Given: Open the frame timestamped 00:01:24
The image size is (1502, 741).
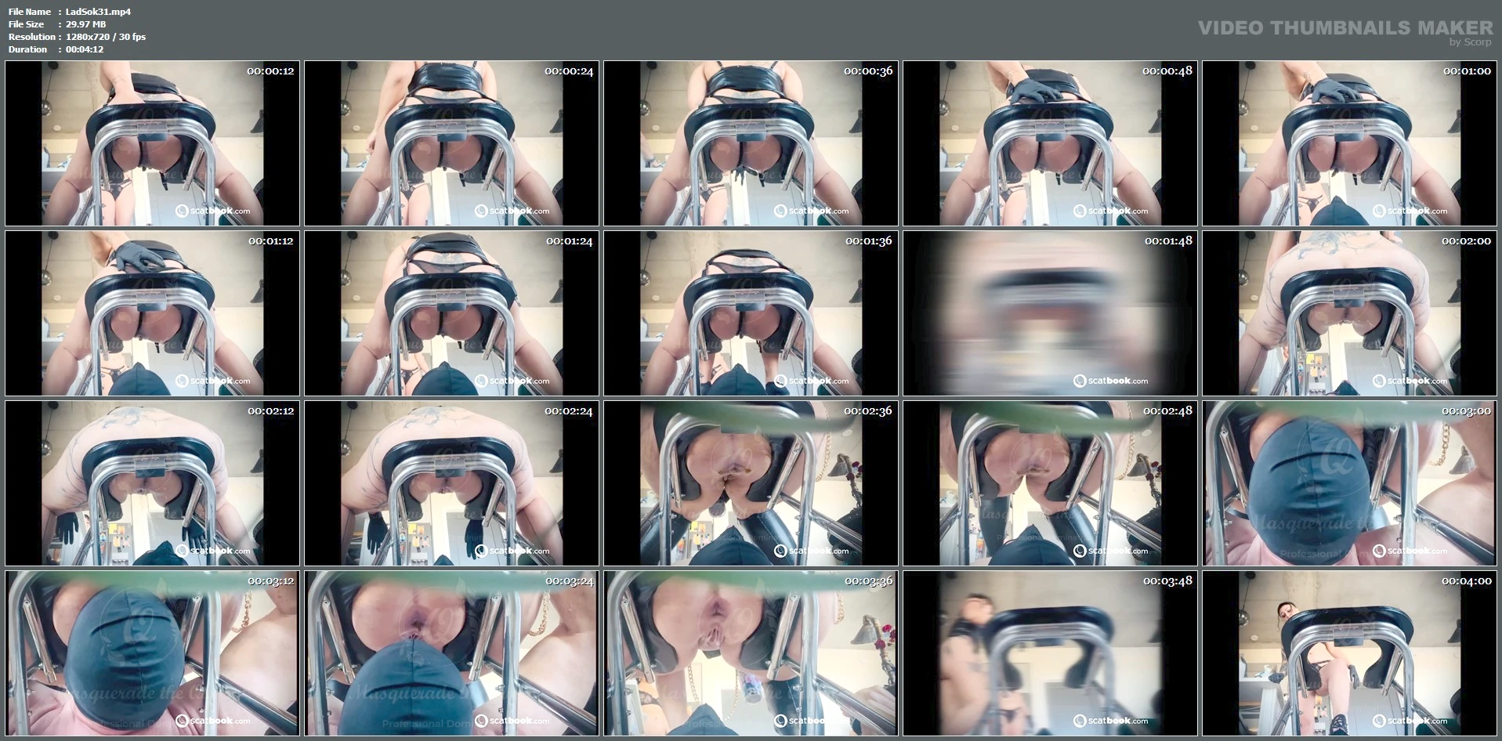Looking at the screenshot, I should 451,313.
